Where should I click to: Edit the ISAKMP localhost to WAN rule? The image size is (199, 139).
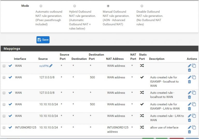coord(189,77)
